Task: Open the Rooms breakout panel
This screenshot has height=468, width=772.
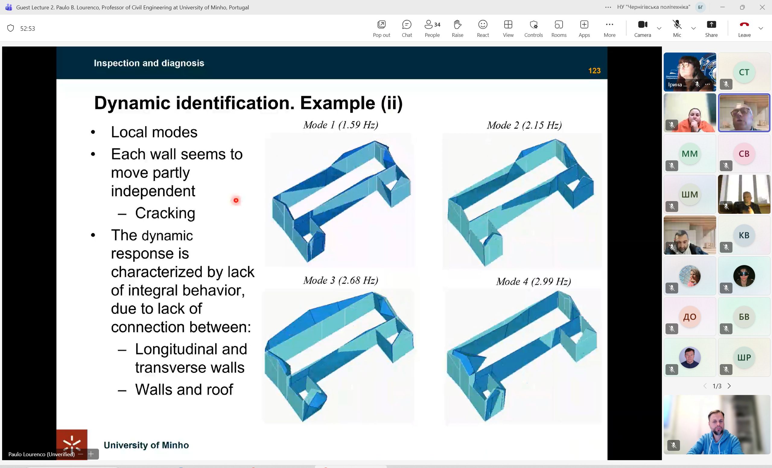Action: (x=559, y=28)
